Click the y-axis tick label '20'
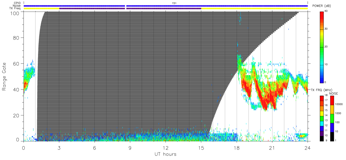 click(x=17, y=115)
